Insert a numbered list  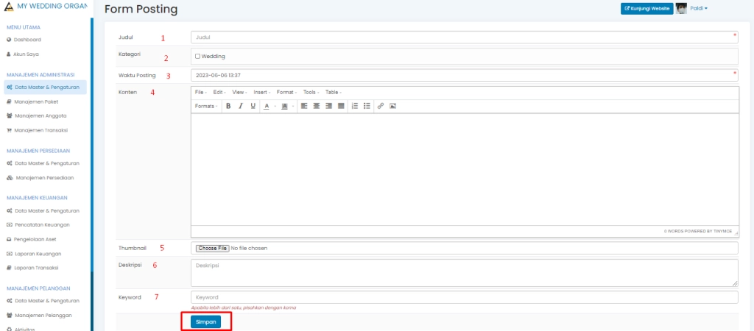click(355, 106)
